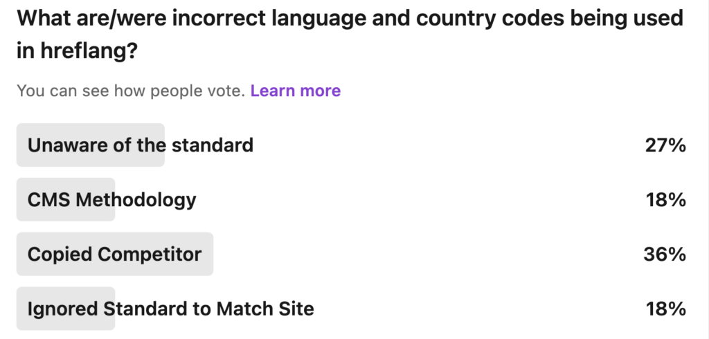
Task: Click the gray result bar behind 'Unaware'
Action: [x=91, y=145]
